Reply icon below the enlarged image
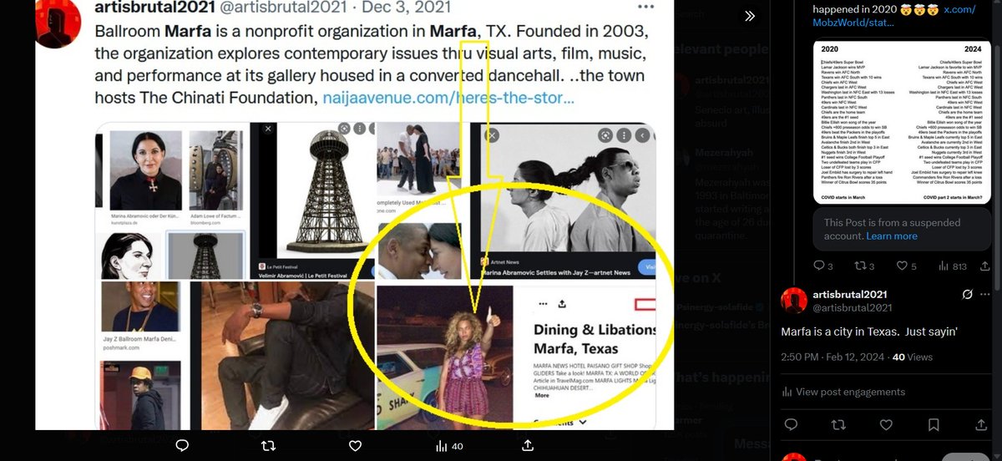 [181, 445]
